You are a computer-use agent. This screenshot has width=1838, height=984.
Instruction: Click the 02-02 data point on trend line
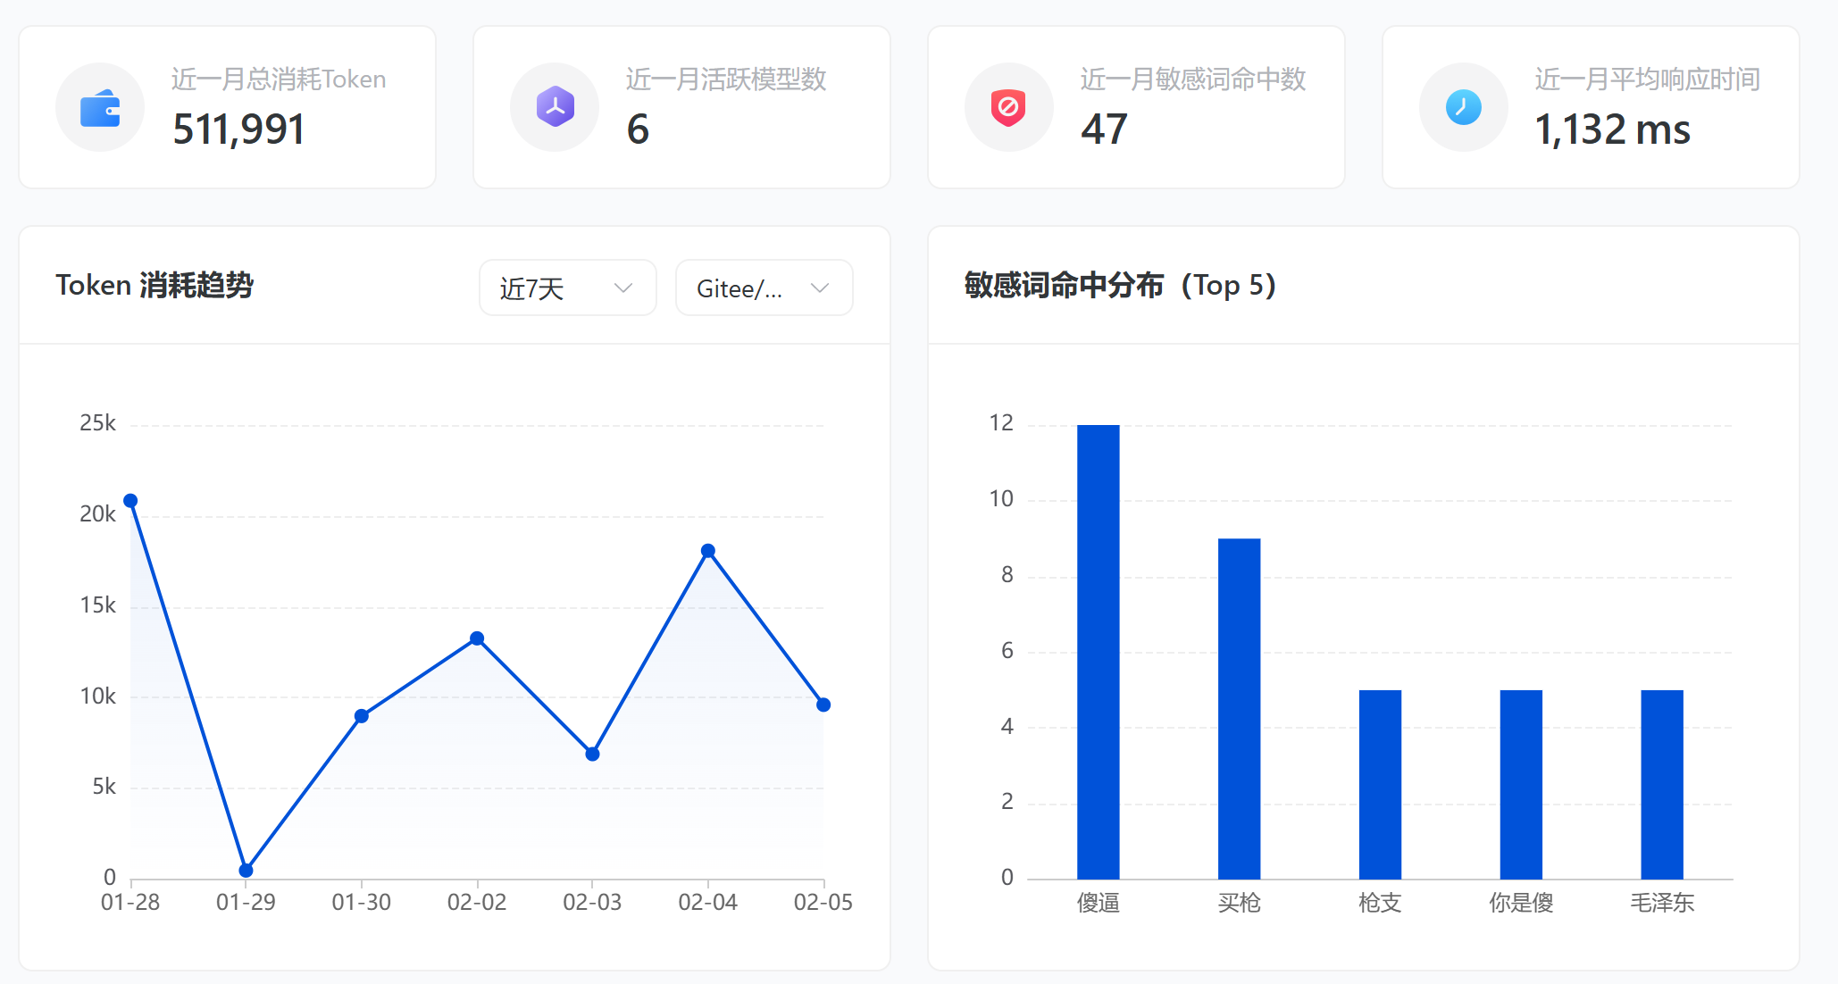(x=477, y=638)
